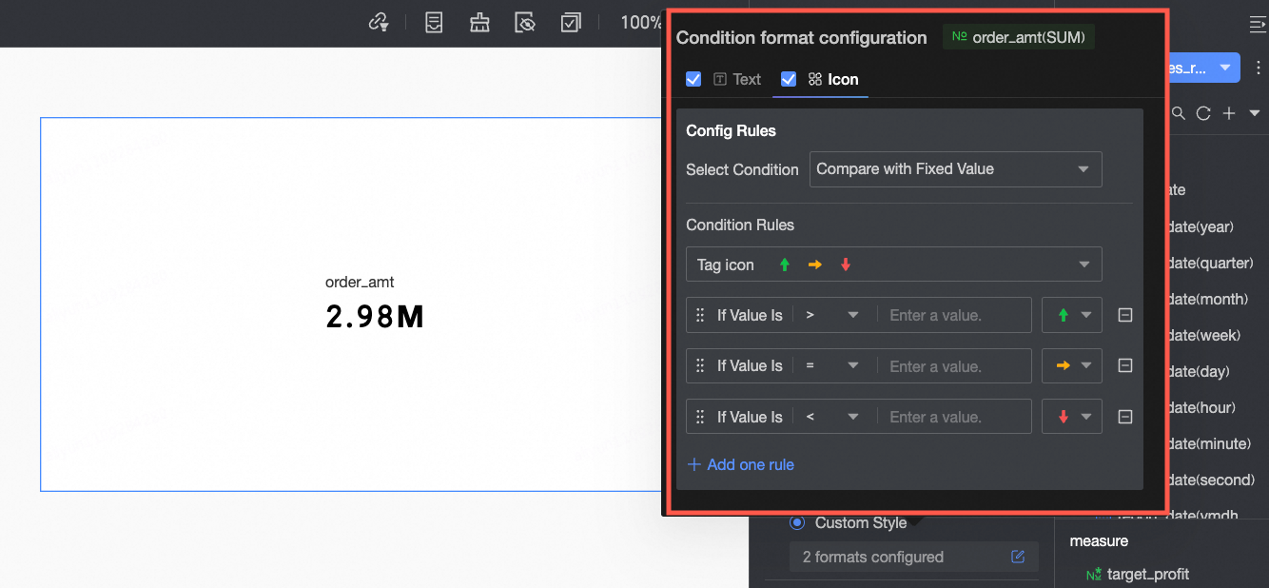Click the order_amt label in the chart
The height and width of the screenshot is (588, 1269).
[x=360, y=283]
